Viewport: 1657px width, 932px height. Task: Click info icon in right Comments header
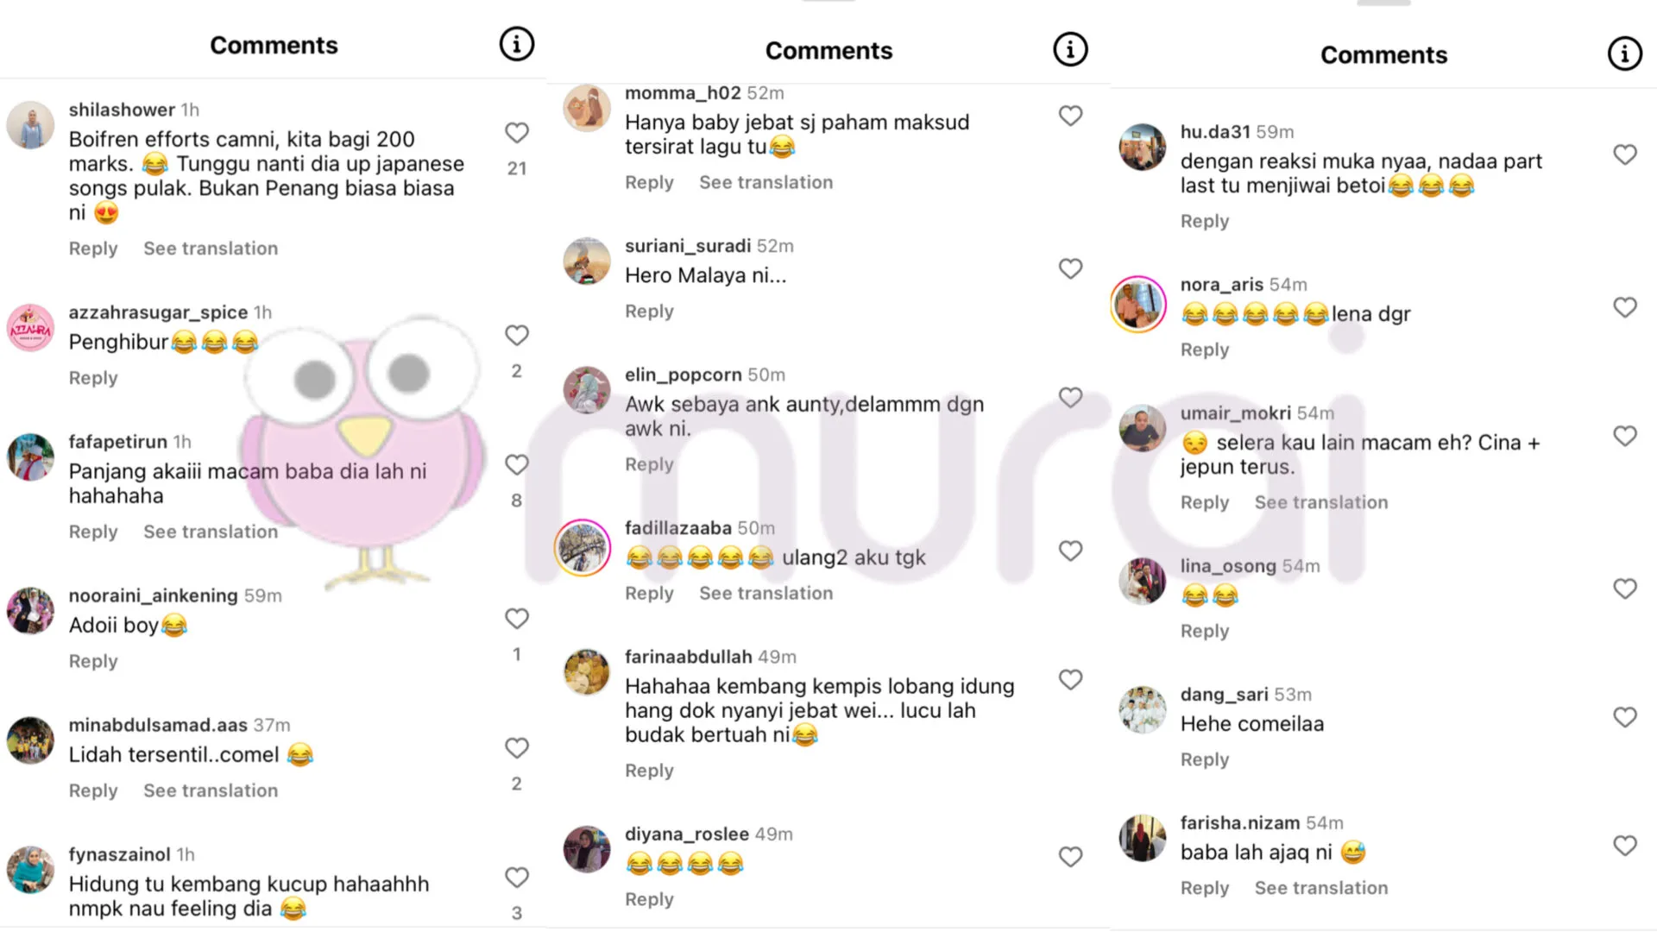1624,54
